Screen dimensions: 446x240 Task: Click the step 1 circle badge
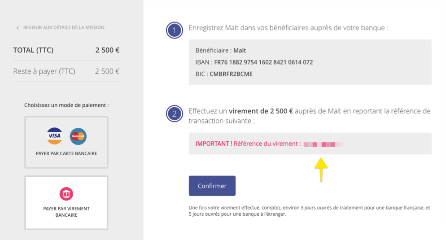coord(175,30)
